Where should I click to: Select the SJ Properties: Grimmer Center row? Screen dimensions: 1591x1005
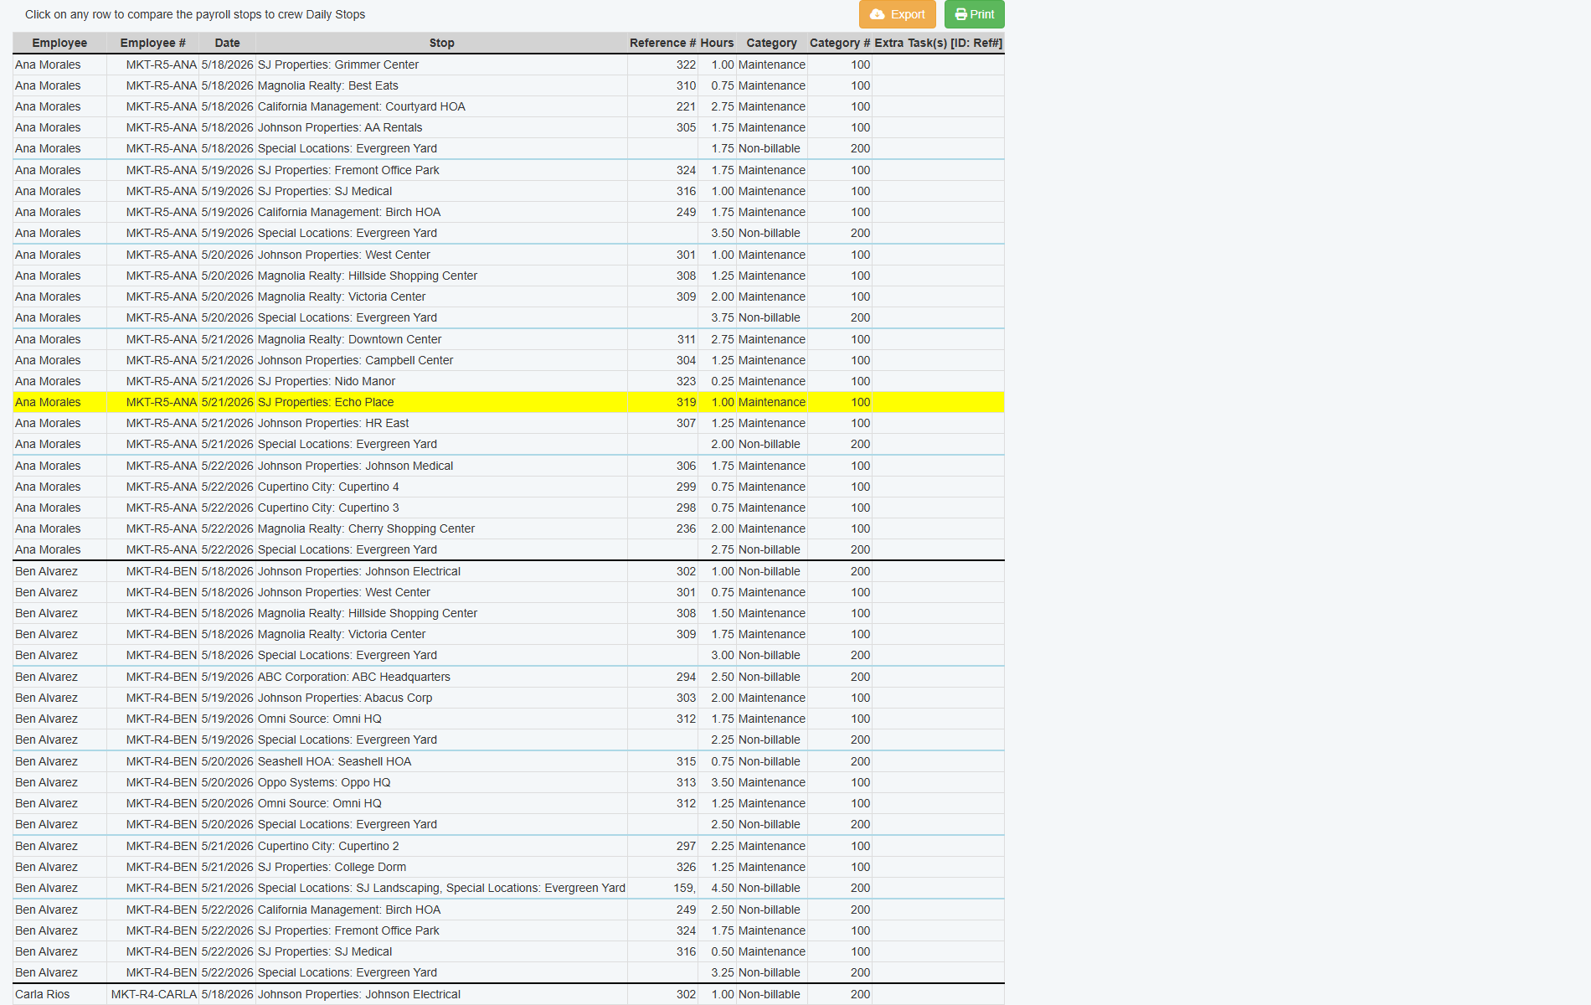(508, 64)
